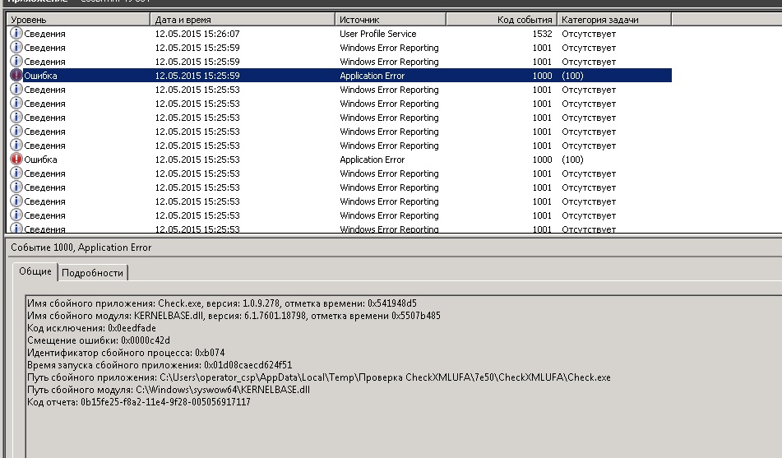Switch to the Подробности tab

92,273
